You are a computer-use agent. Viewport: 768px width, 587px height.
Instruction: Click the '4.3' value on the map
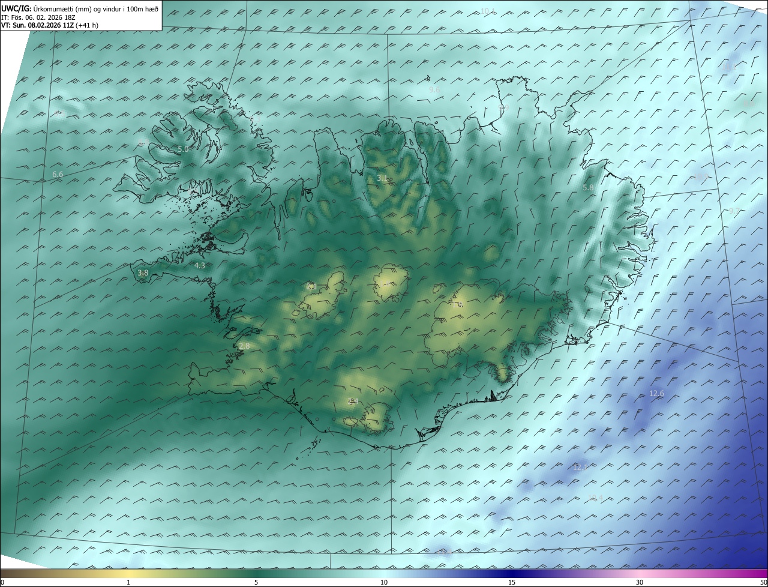click(x=199, y=265)
